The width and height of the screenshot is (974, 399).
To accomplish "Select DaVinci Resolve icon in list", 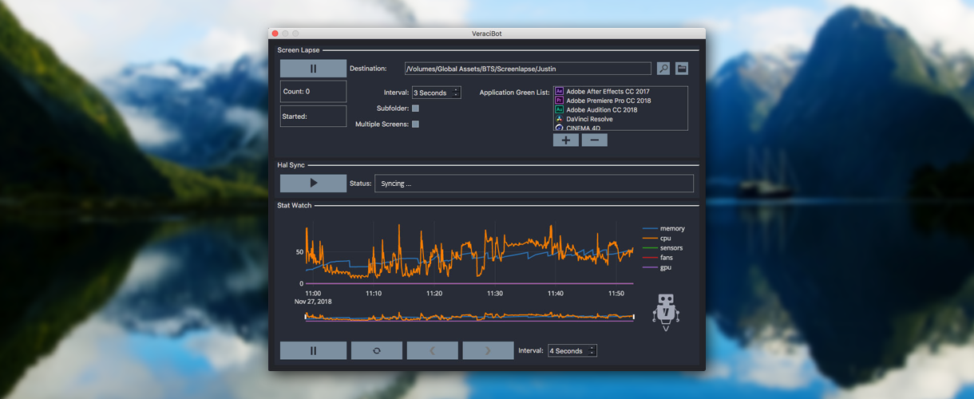I will [x=560, y=119].
